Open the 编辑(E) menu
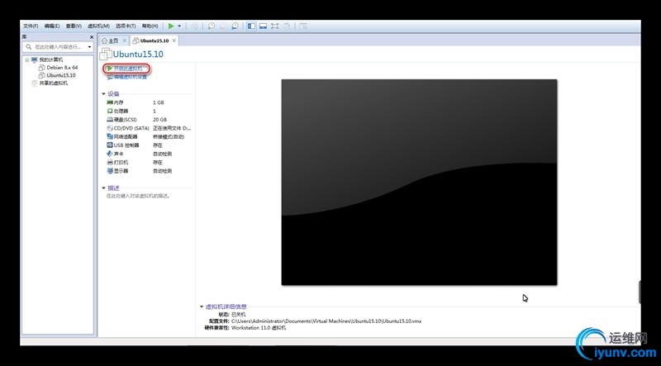 click(52, 26)
